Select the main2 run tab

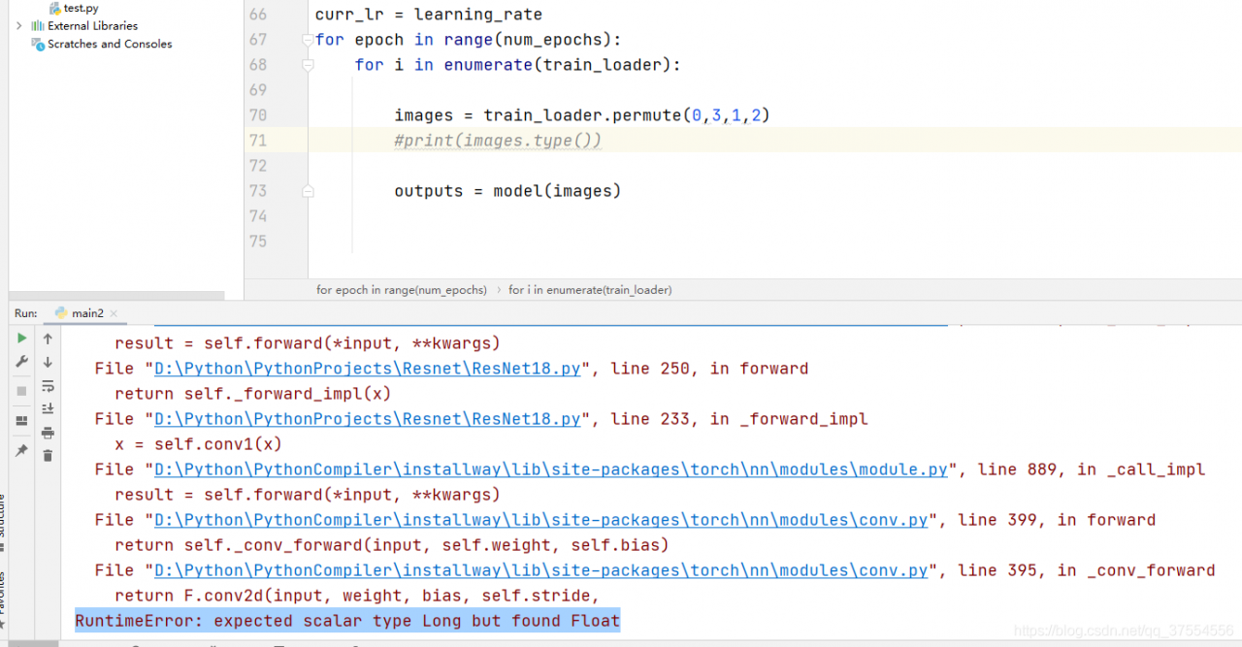(x=86, y=313)
